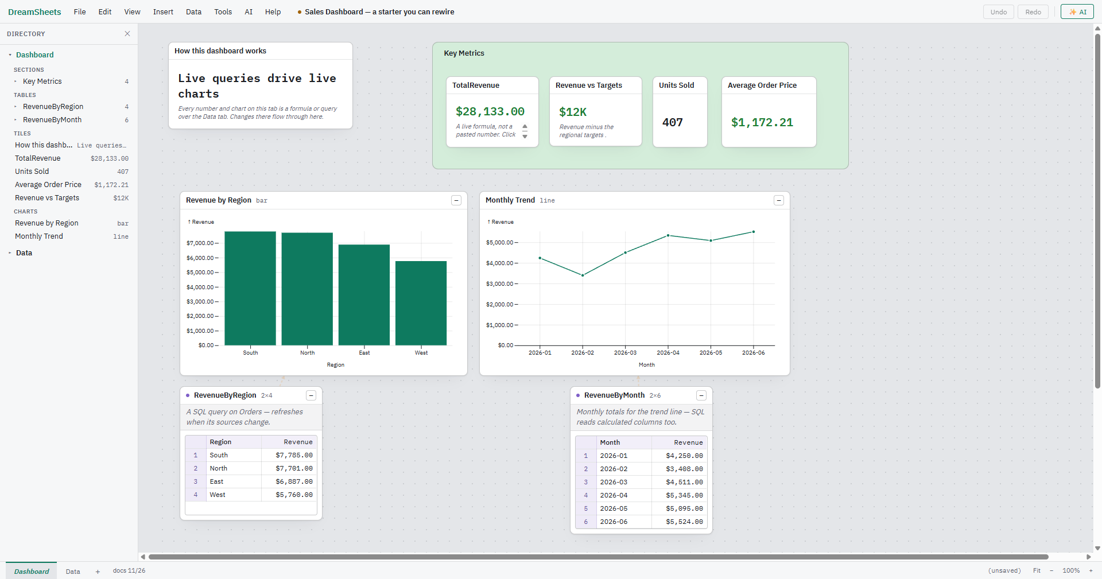Viewport: 1102px width, 579px height.
Task: Zoom in with the plus control
Action: point(1091,571)
